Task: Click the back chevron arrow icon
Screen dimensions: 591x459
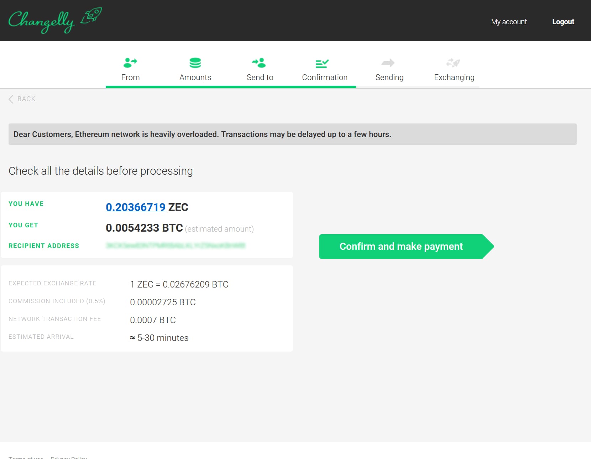Action: (11, 99)
